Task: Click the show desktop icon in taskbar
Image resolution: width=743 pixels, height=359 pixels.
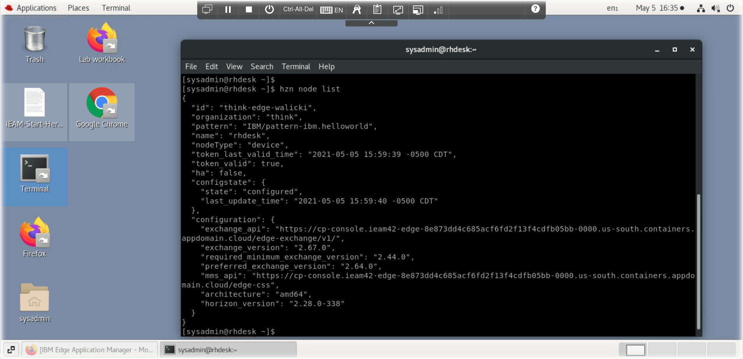Action: point(11,350)
